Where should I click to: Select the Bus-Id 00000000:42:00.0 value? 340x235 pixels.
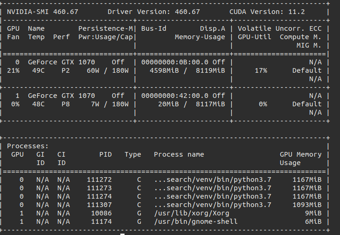click(x=175, y=96)
